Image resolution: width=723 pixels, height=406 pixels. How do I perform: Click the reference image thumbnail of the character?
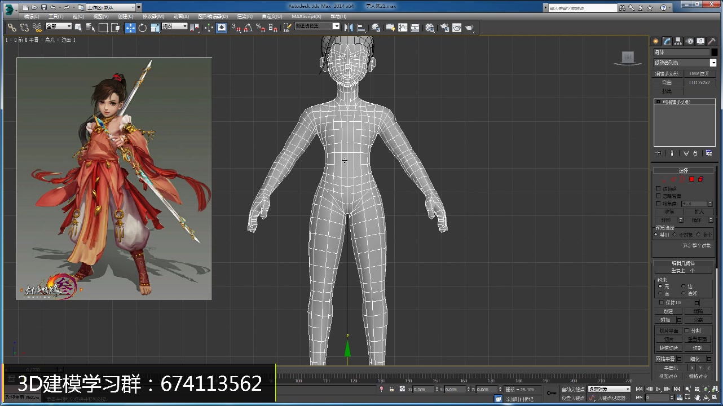(x=114, y=178)
